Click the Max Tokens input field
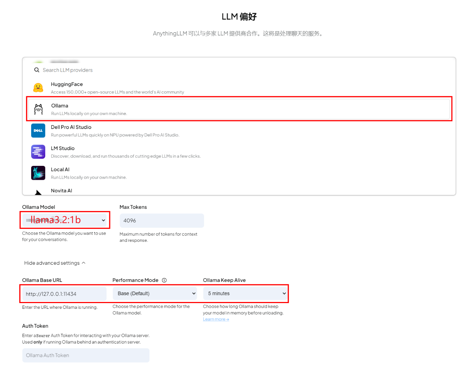 tap(162, 221)
